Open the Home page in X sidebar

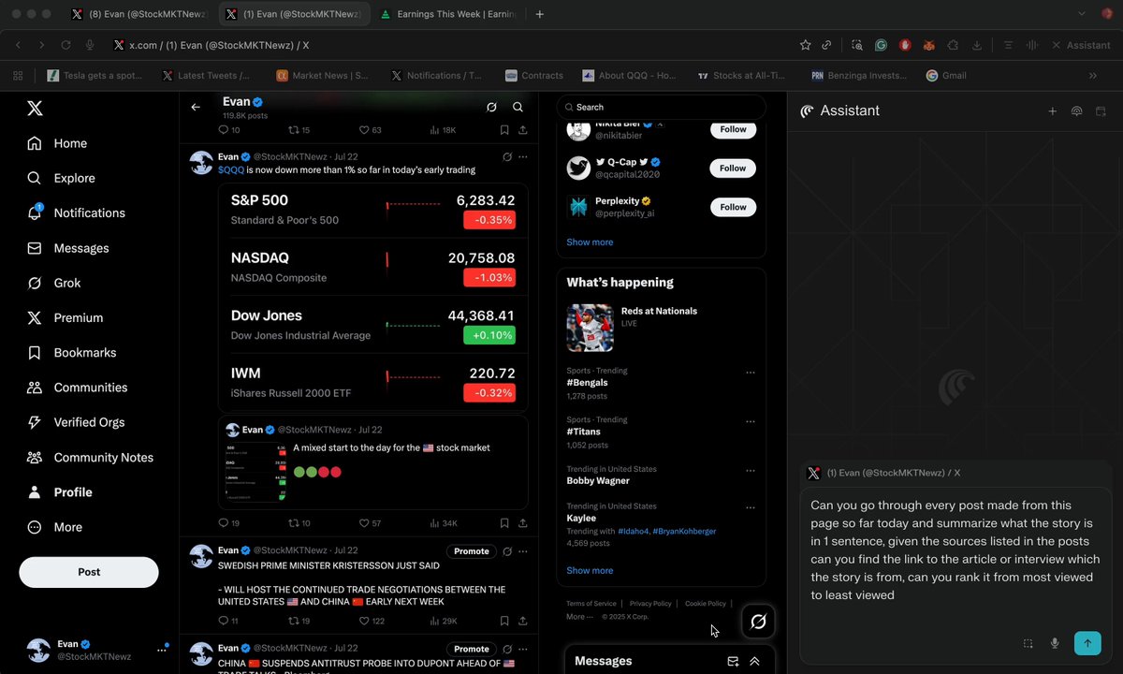point(57,143)
